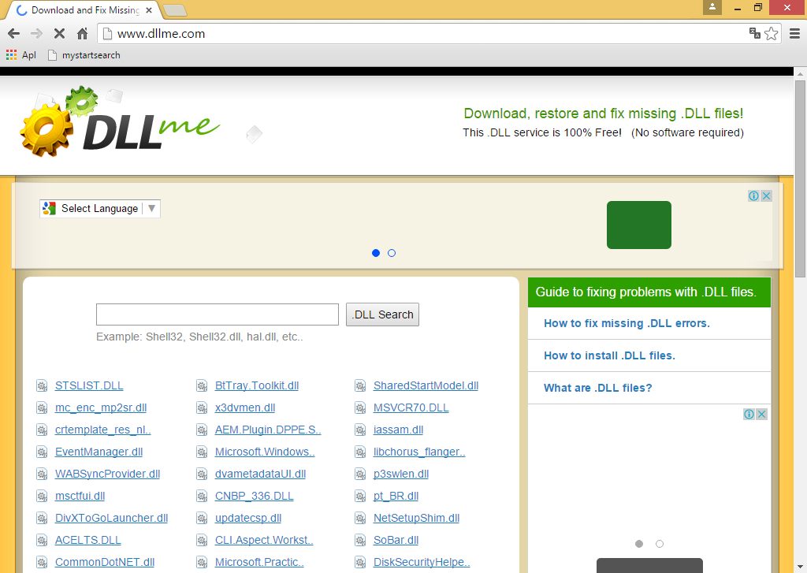Open the MSVCR70.DLL link

411,407
